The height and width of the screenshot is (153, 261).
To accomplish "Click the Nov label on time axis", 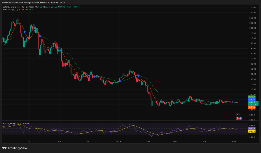I will pos(59,141).
